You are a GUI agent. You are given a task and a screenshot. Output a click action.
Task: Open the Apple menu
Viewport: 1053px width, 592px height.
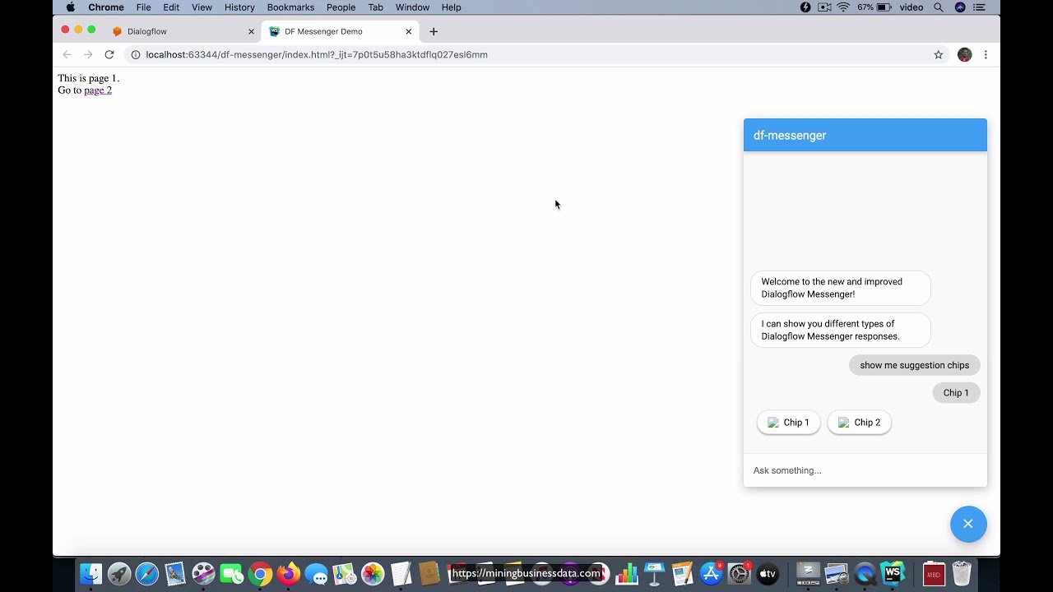click(70, 7)
